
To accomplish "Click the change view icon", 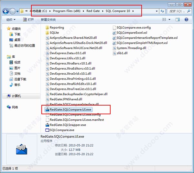I will 164,19.
